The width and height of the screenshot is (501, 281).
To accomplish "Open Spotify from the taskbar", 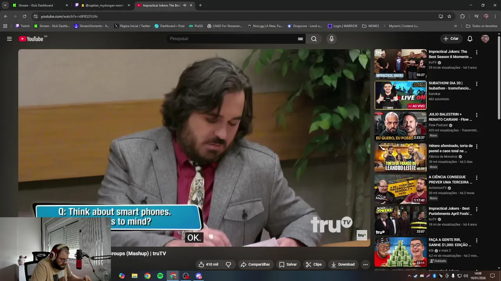I will [x=160, y=276].
